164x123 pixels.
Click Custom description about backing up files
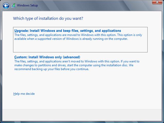(77, 65)
